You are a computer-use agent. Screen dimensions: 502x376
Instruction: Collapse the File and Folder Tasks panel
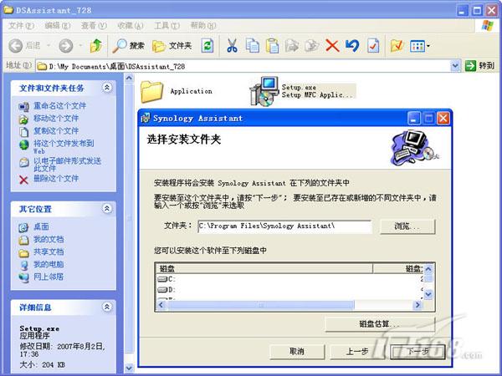point(107,87)
